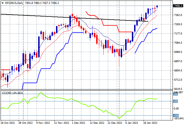Click the 18 Oct 2022 date label
Viewport: 184px width, 126px height.
8,123
